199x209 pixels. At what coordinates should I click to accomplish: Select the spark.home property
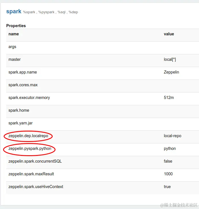19,110
